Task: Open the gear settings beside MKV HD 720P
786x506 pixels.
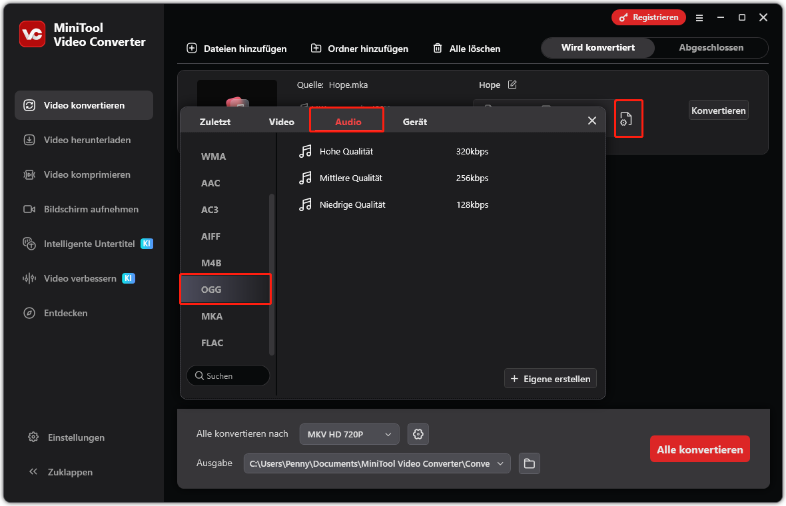Action: pos(418,434)
